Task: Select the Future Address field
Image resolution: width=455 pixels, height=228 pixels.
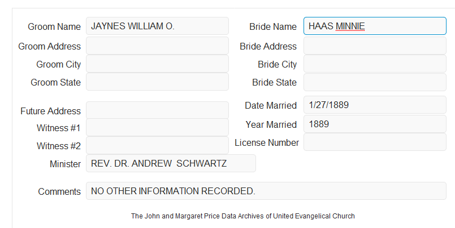Action: coord(157,110)
